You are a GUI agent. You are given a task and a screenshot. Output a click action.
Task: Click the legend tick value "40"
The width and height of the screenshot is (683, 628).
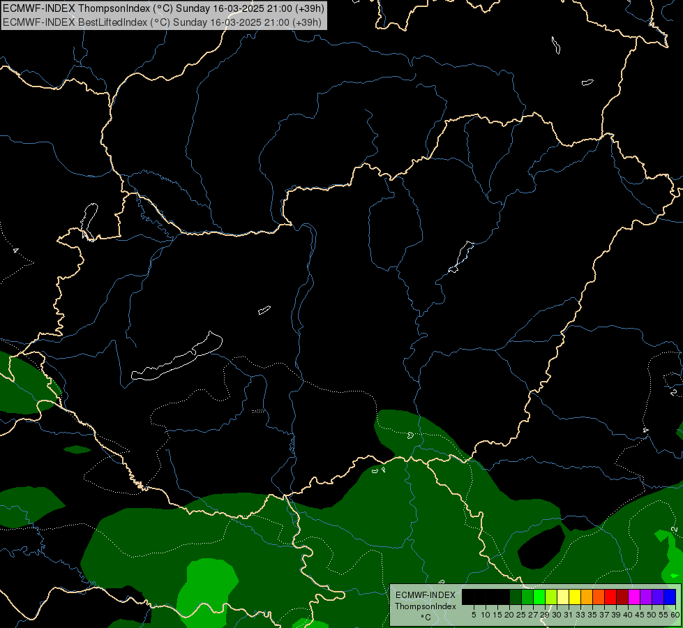point(628,615)
